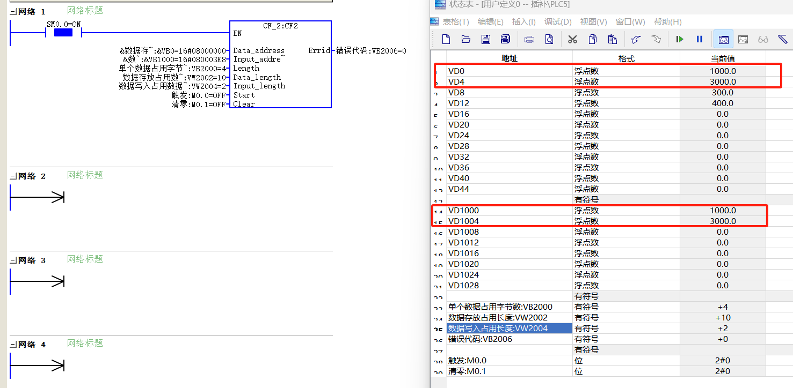Image resolution: width=793 pixels, height=388 pixels.
Task: Click the Data_address input parameter
Action: point(259,50)
